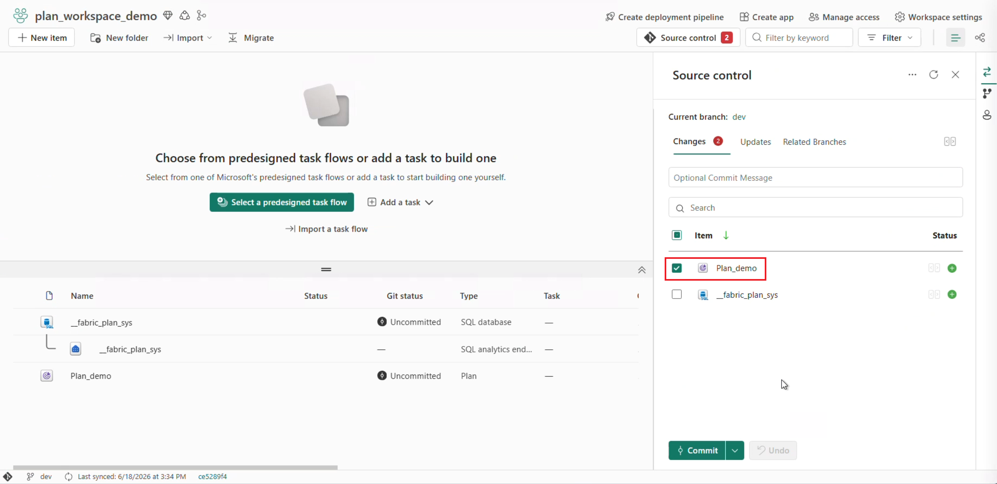Viewport: 997px width, 484px height.
Task: Open the Commit options dropdown arrow
Action: click(735, 450)
